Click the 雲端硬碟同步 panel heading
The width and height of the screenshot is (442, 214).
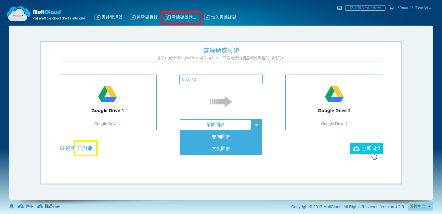click(x=221, y=50)
